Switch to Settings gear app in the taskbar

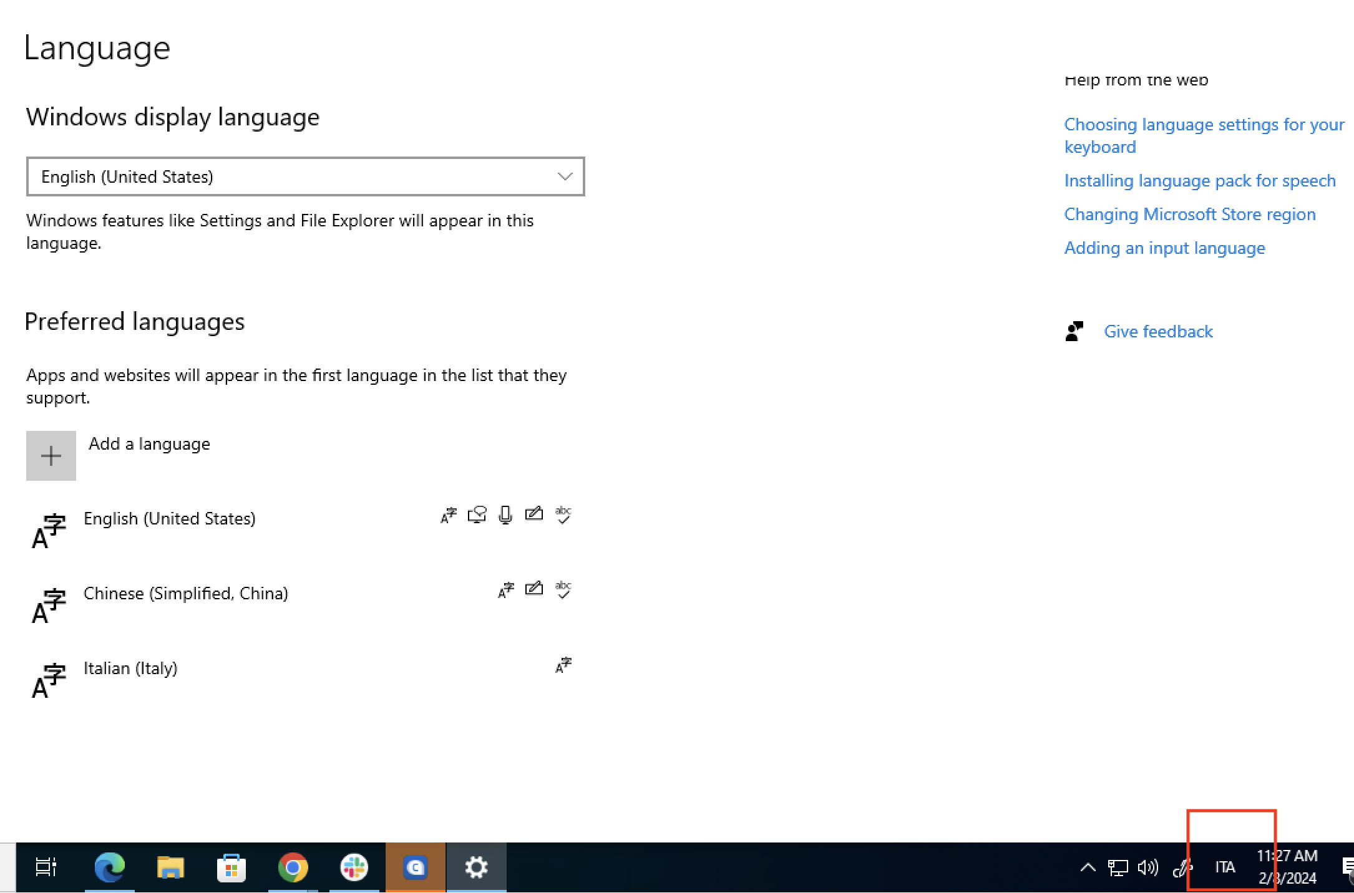(x=477, y=867)
